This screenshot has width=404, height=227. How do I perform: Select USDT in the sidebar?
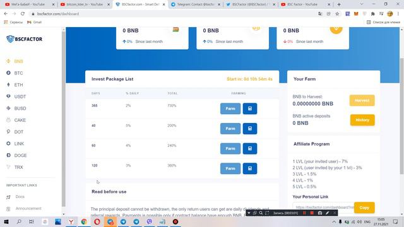click(20, 96)
